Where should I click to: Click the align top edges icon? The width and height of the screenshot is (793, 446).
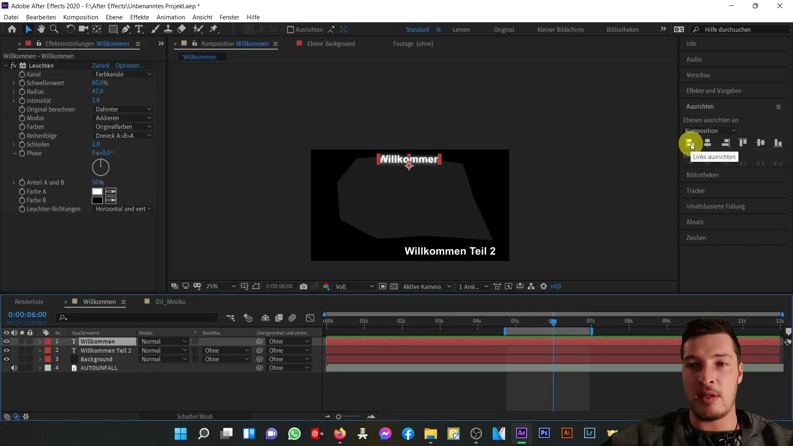point(743,143)
